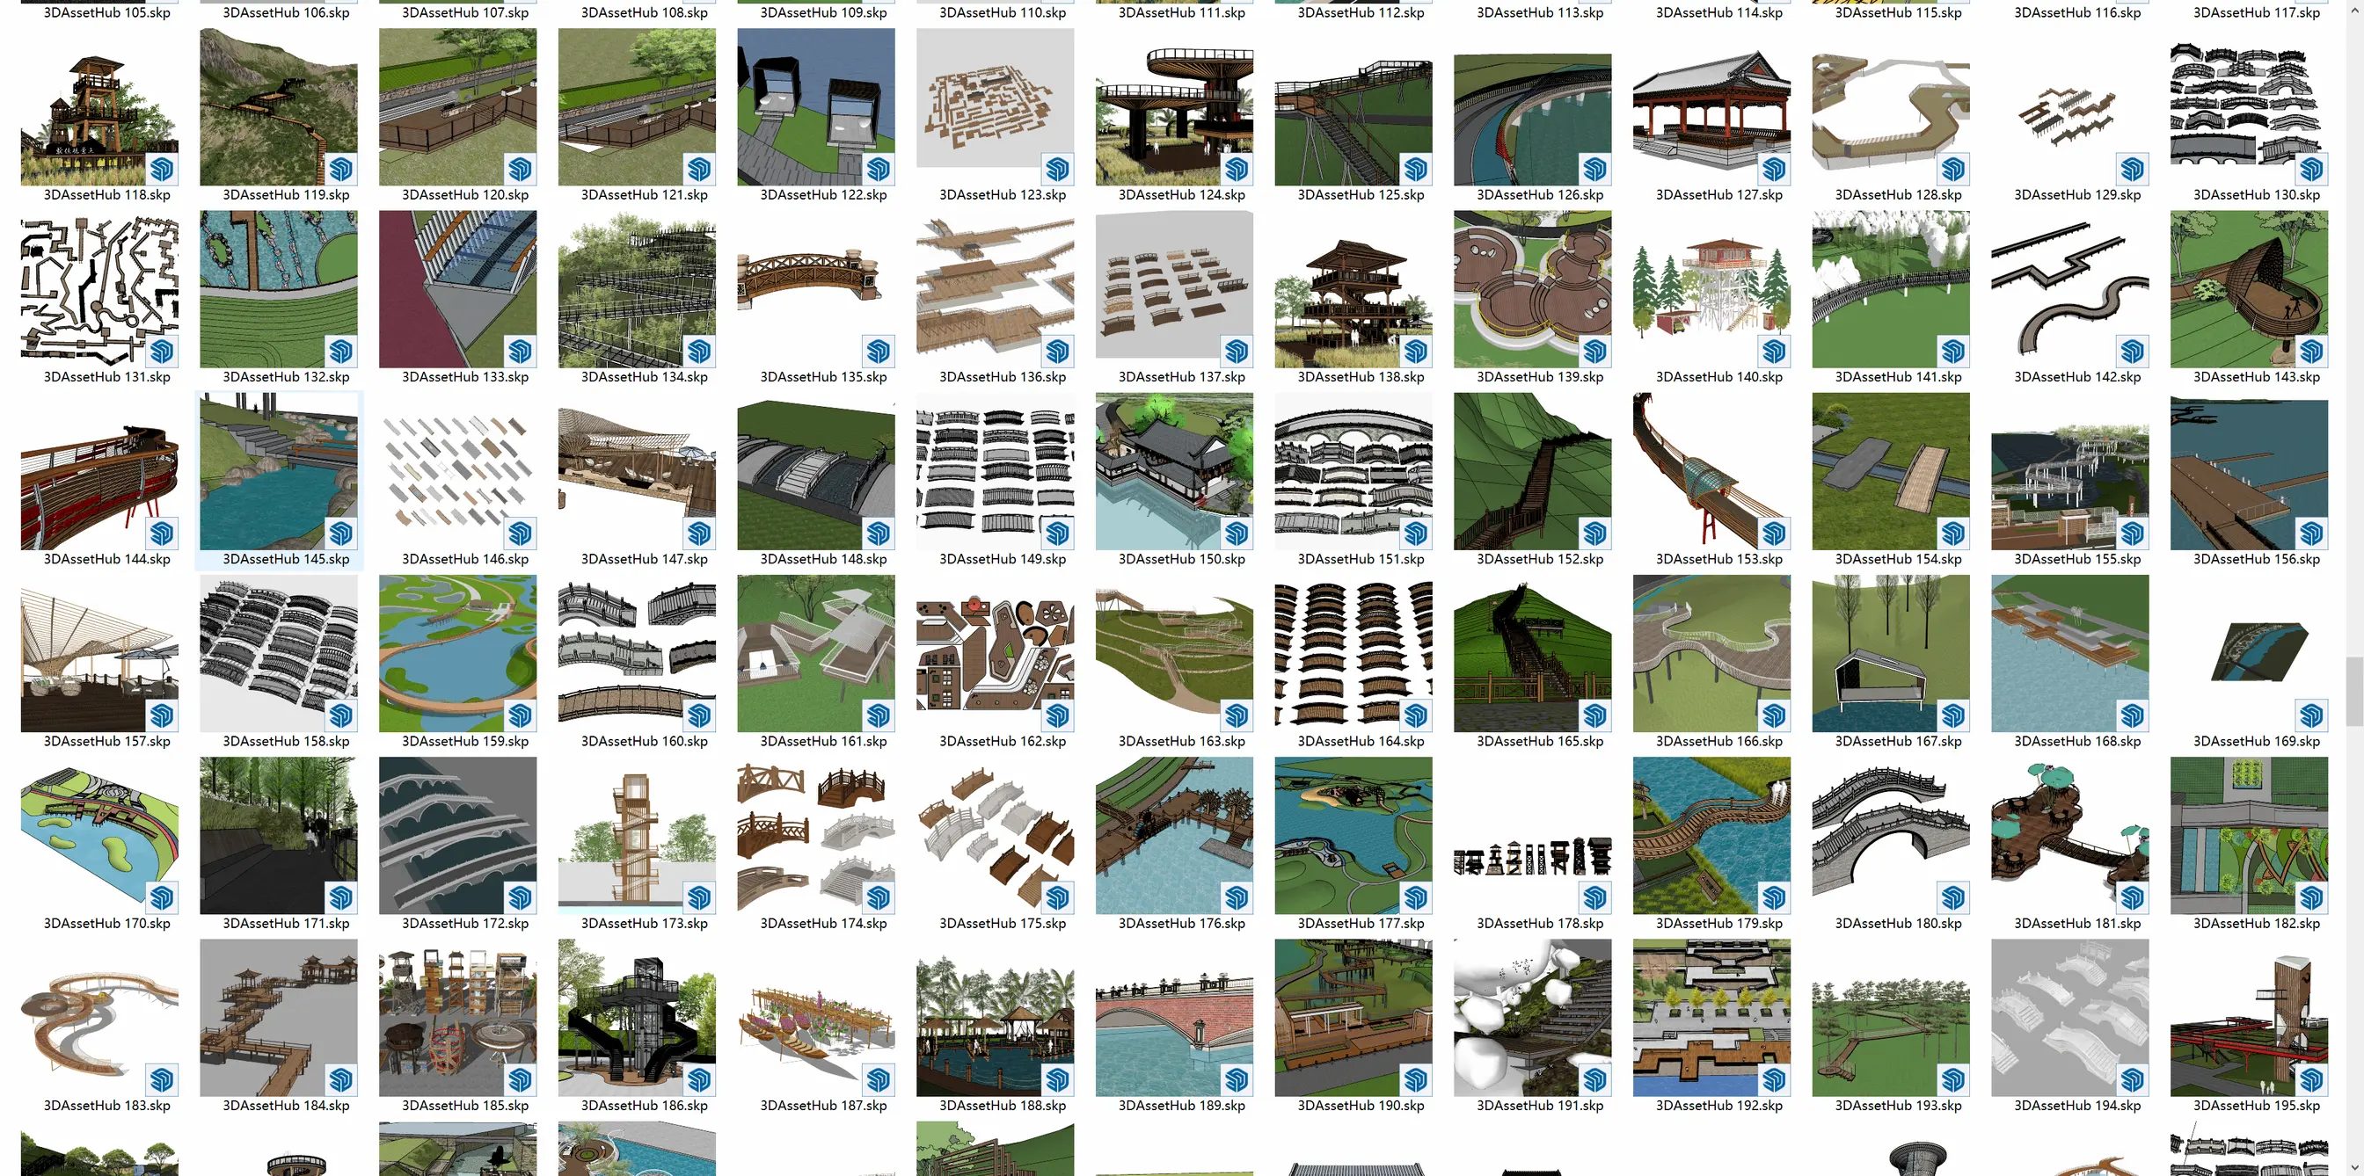Screen dimensions: 2364x1176
Task: Click the file name label 3DAssetHub 162.skp
Action: click(x=1002, y=741)
